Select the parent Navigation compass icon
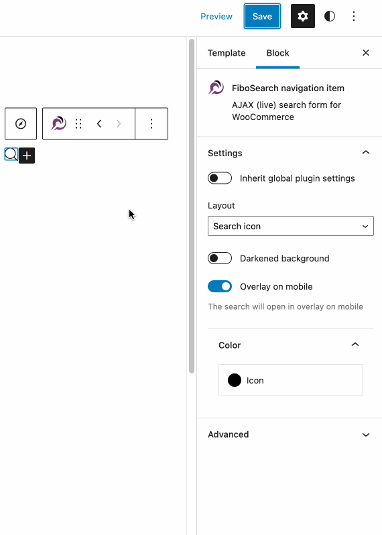382x535 pixels. click(21, 123)
